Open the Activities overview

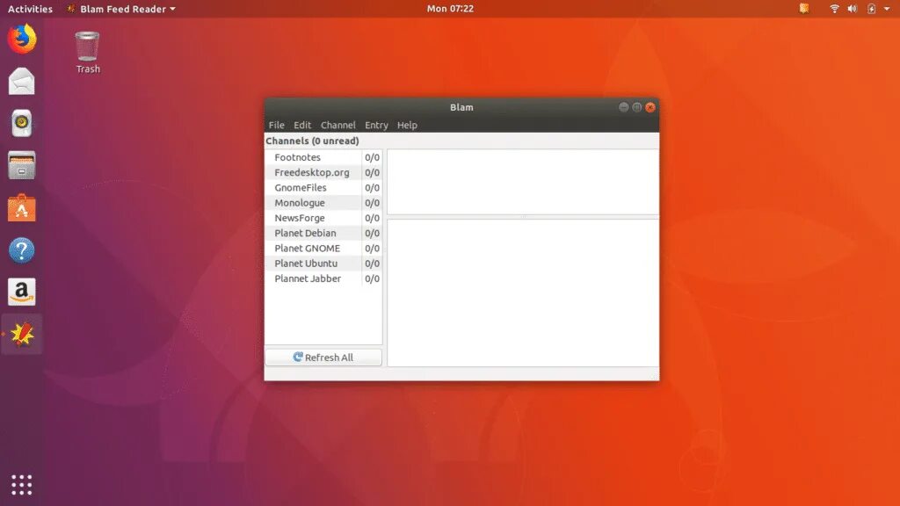click(x=30, y=9)
